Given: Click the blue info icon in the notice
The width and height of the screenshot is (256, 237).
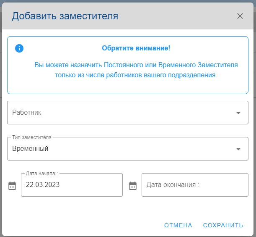Looking at the screenshot, I should tap(19, 48).
